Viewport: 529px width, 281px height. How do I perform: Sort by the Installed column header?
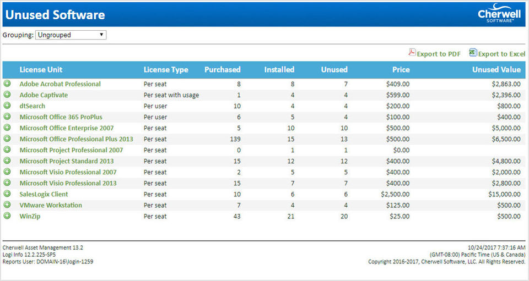coord(279,70)
